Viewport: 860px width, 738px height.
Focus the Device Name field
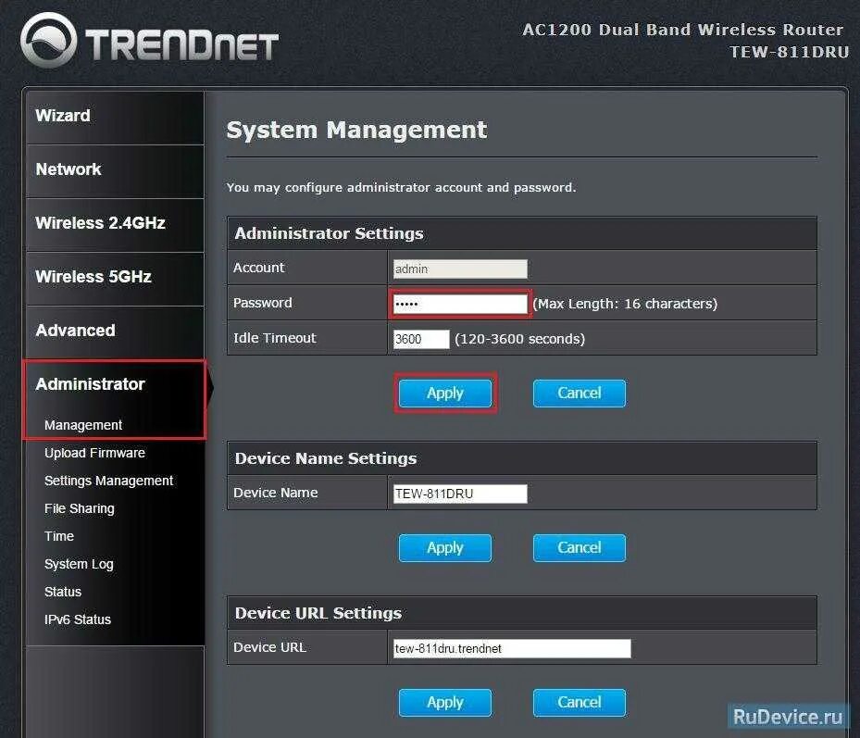(x=460, y=494)
